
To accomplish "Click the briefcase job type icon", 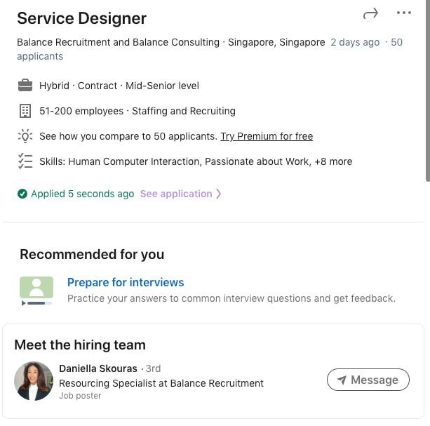I will (25, 86).
